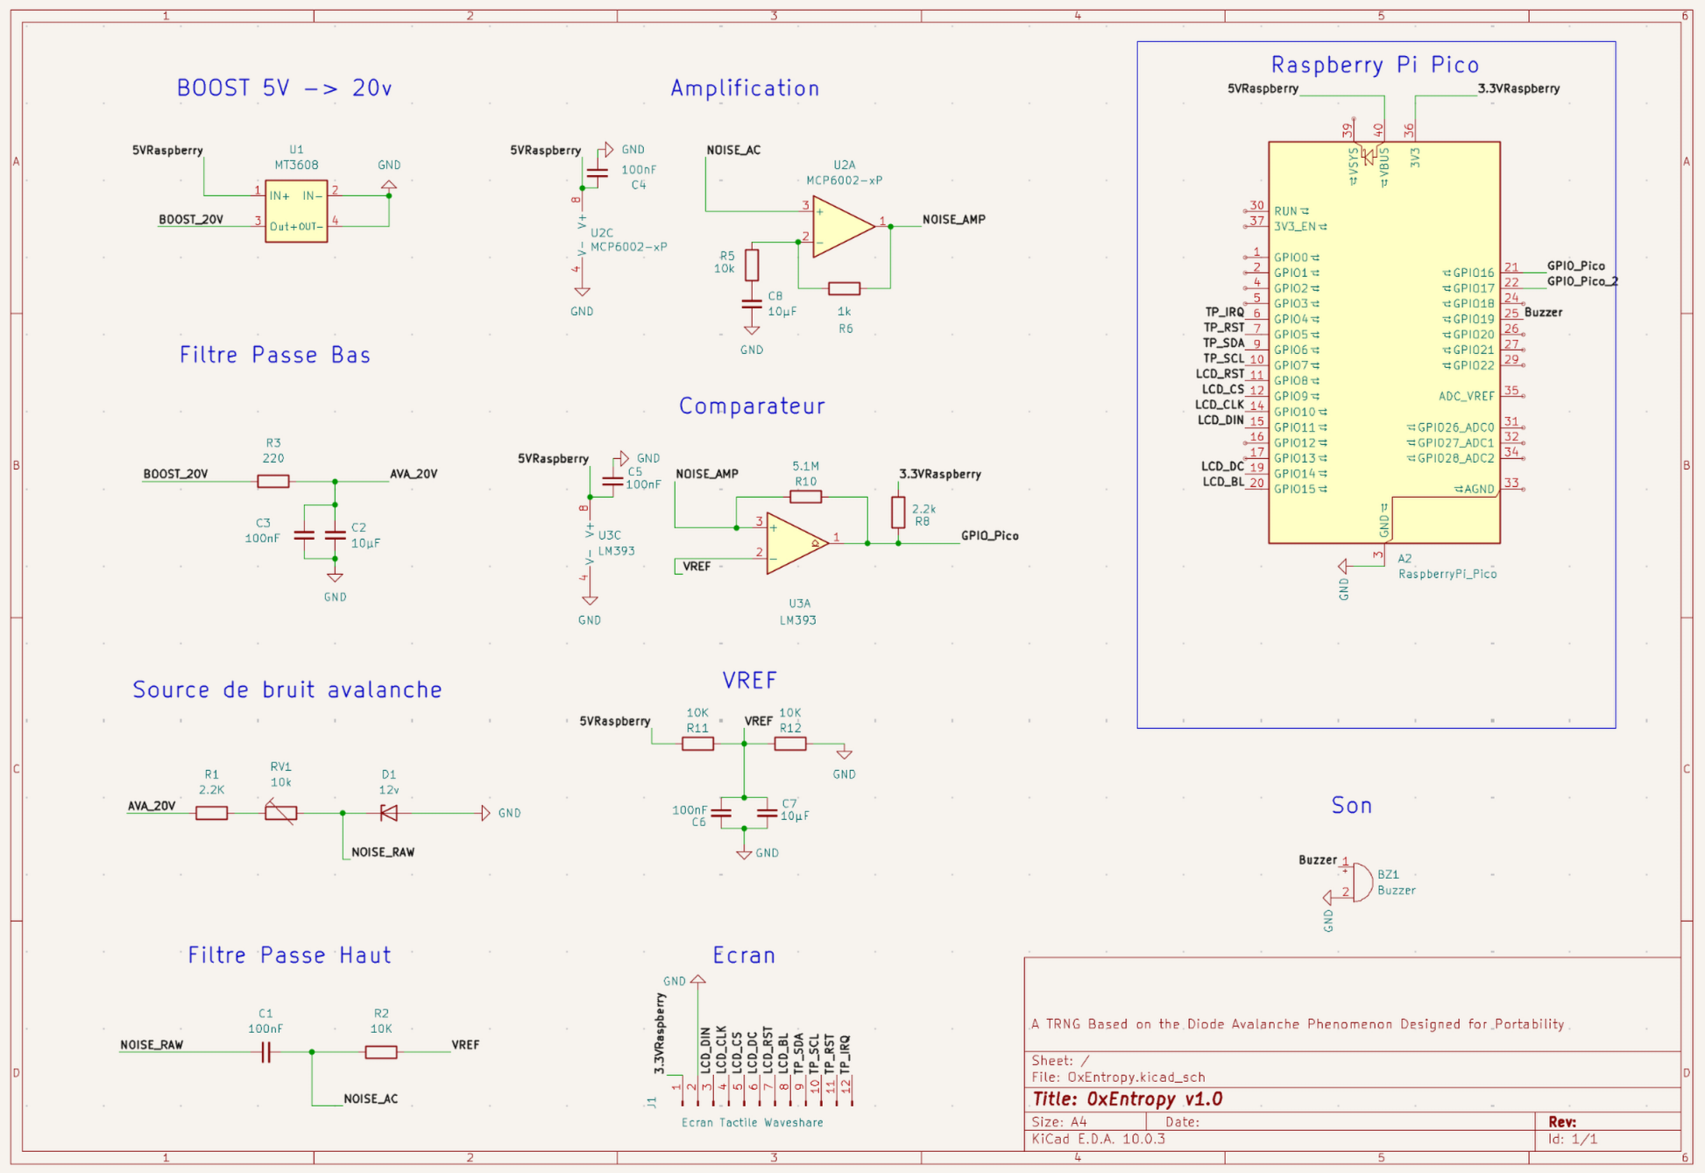The width and height of the screenshot is (1705, 1173).
Task: Click the TRNG description line in title block
Action: (x=1298, y=1024)
